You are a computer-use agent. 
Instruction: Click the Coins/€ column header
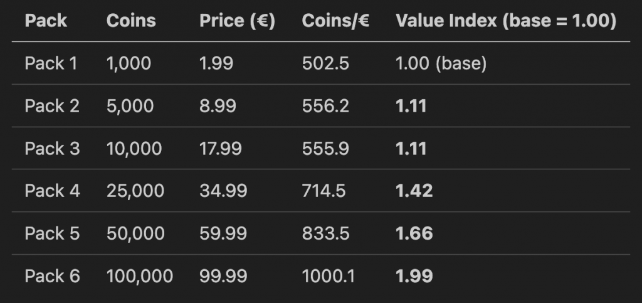coord(335,21)
